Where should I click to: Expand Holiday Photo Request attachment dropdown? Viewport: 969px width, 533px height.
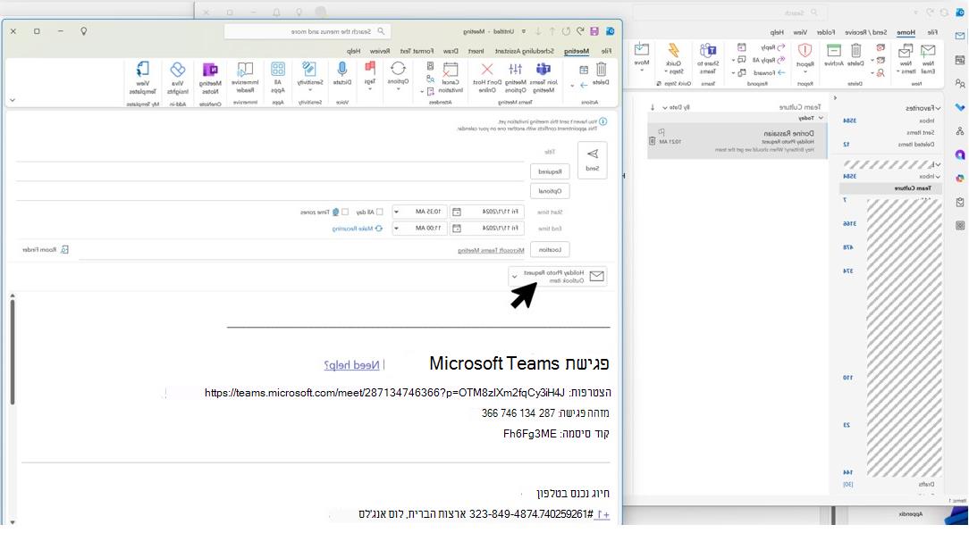point(514,277)
